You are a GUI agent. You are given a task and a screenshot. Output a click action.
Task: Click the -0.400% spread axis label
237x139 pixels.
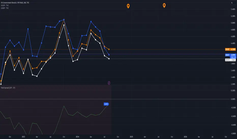coord(233,116)
